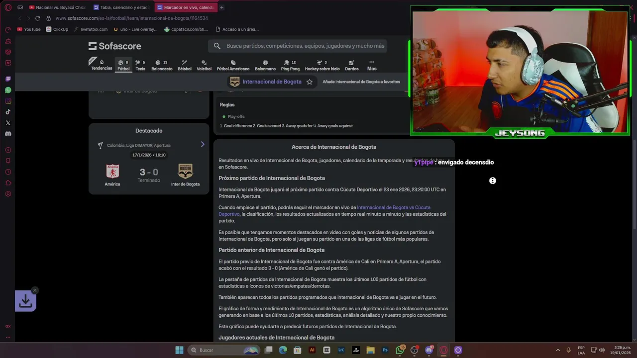Select the Tenis sport tab
This screenshot has width=637, height=358.
pyautogui.click(x=140, y=65)
